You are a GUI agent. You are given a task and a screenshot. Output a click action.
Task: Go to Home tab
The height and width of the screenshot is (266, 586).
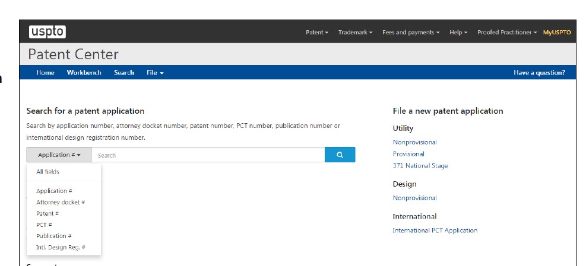coord(45,72)
